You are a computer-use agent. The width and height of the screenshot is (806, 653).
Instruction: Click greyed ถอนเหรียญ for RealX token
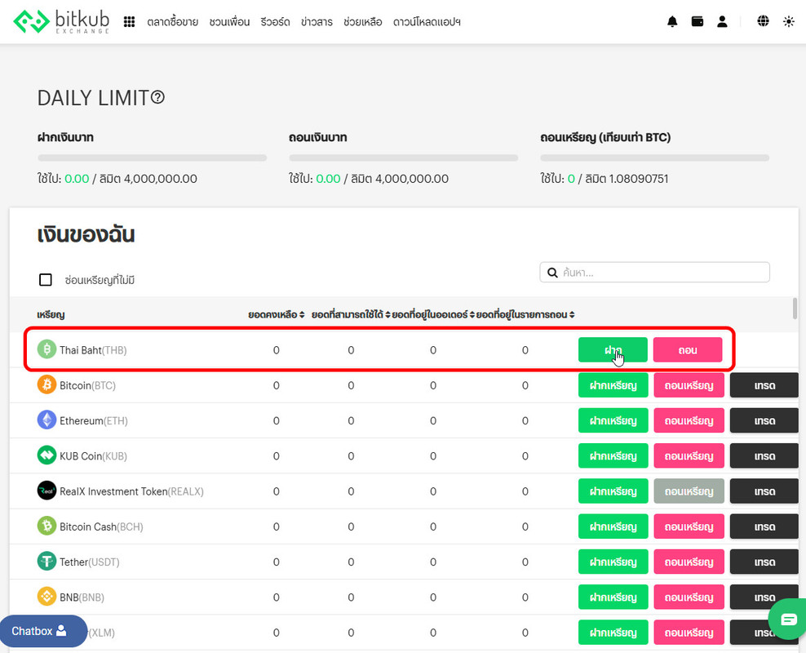(x=689, y=491)
